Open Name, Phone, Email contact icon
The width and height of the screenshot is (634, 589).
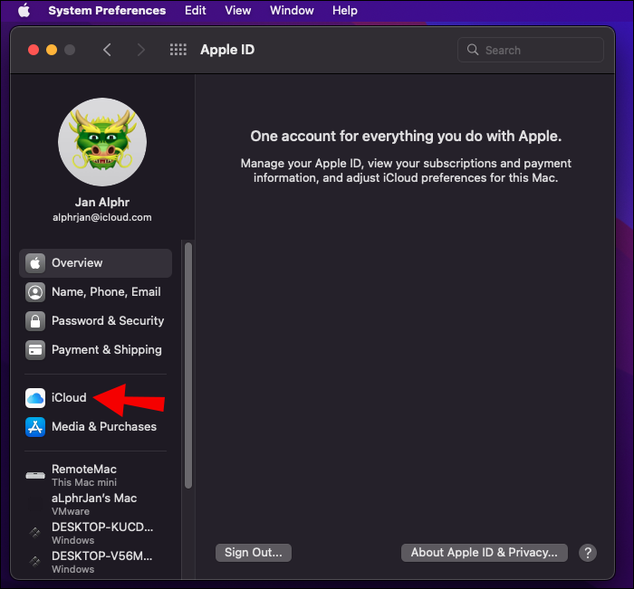(35, 292)
